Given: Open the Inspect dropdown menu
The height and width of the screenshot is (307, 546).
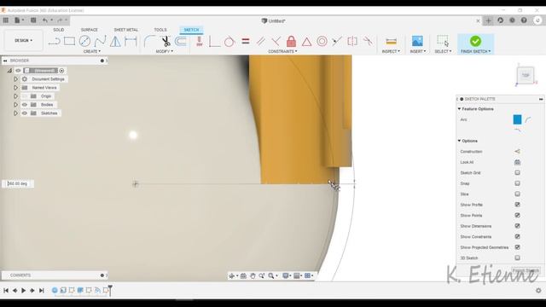Looking at the screenshot, I should coord(391,51).
